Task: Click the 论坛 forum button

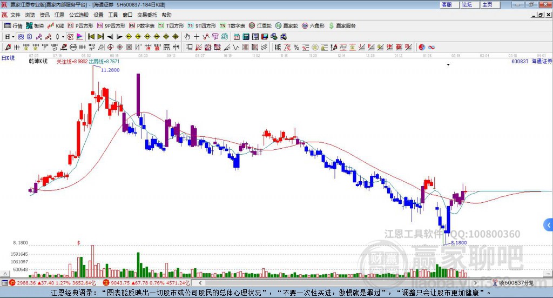Action: (x=470, y=4)
